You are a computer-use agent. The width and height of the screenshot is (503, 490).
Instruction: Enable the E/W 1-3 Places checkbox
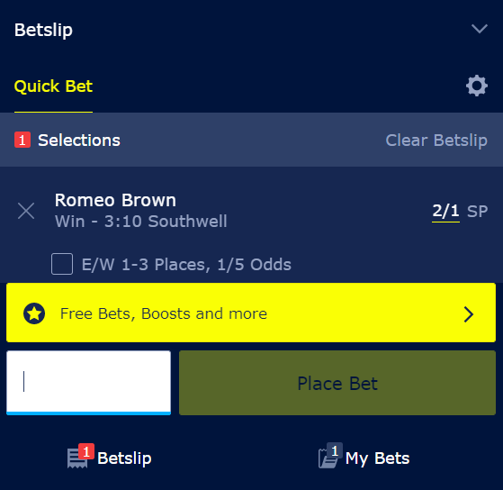(x=62, y=264)
